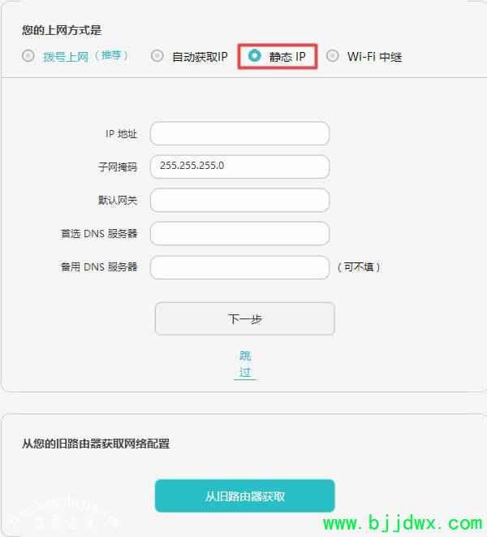
Task: Click the 您的上网方式是 heading
Action: 62,30
